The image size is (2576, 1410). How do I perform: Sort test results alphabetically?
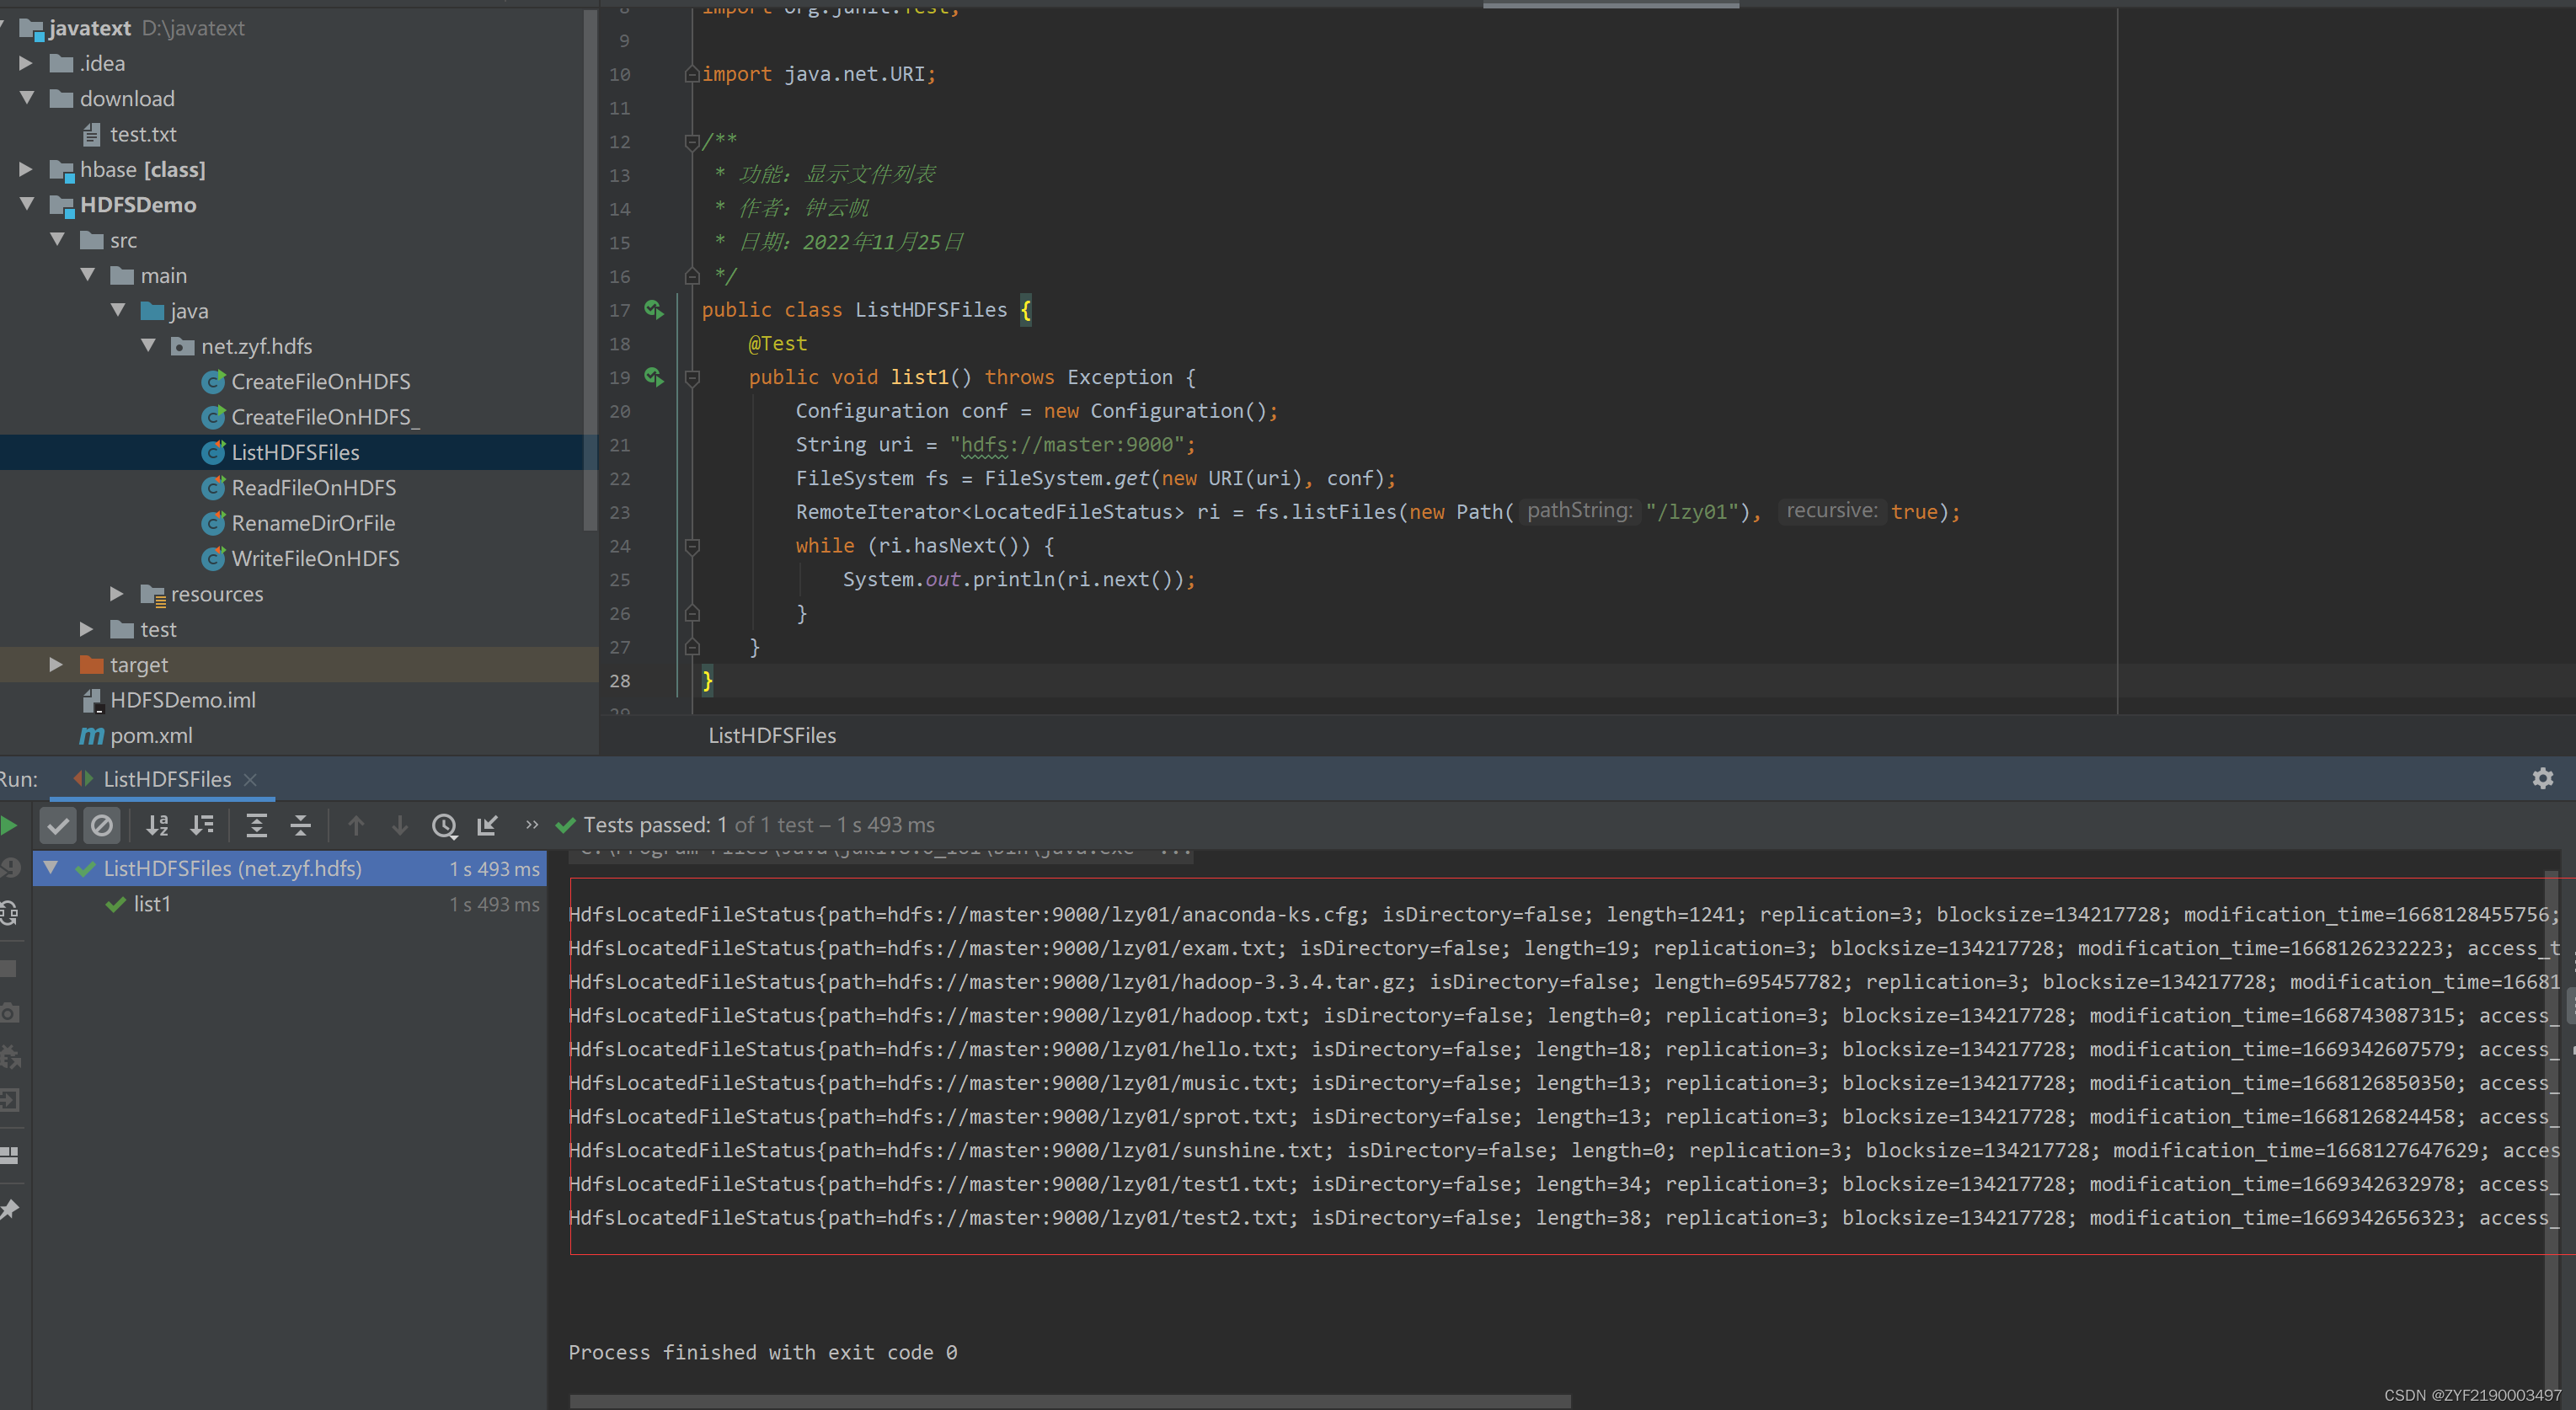click(157, 825)
